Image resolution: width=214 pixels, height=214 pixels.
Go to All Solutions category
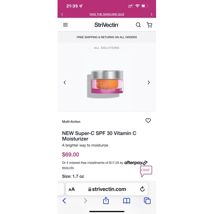point(106,48)
